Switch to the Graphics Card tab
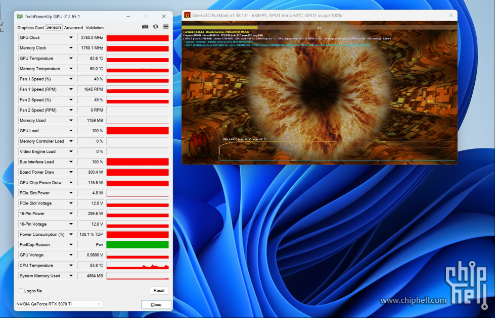Image resolution: width=495 pixels, height=318 pixels. click(30, 28)
